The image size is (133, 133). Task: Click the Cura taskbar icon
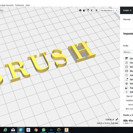pyautogui.click(x=21, y=130)
